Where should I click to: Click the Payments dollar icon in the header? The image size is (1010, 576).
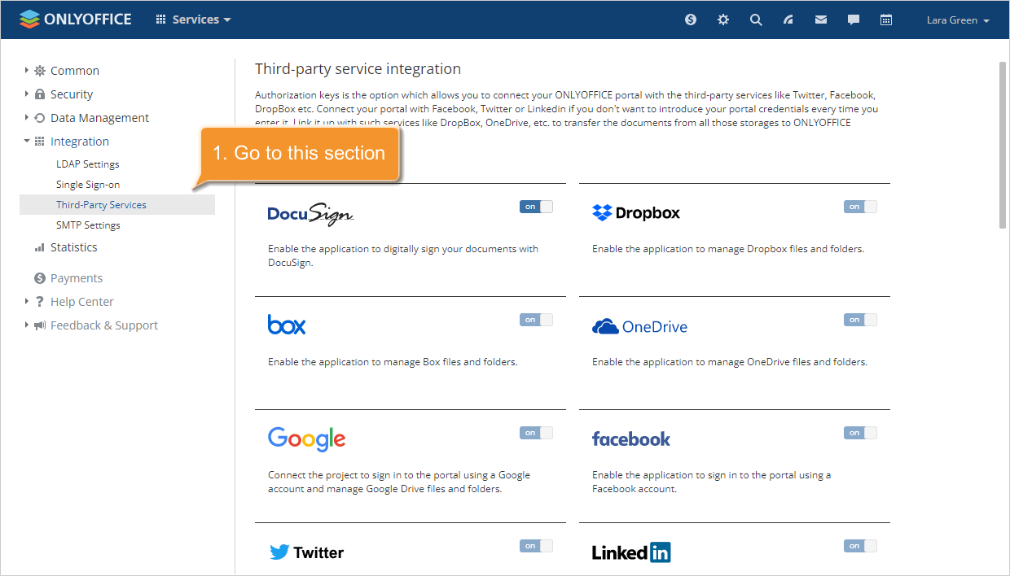[690, 20]
